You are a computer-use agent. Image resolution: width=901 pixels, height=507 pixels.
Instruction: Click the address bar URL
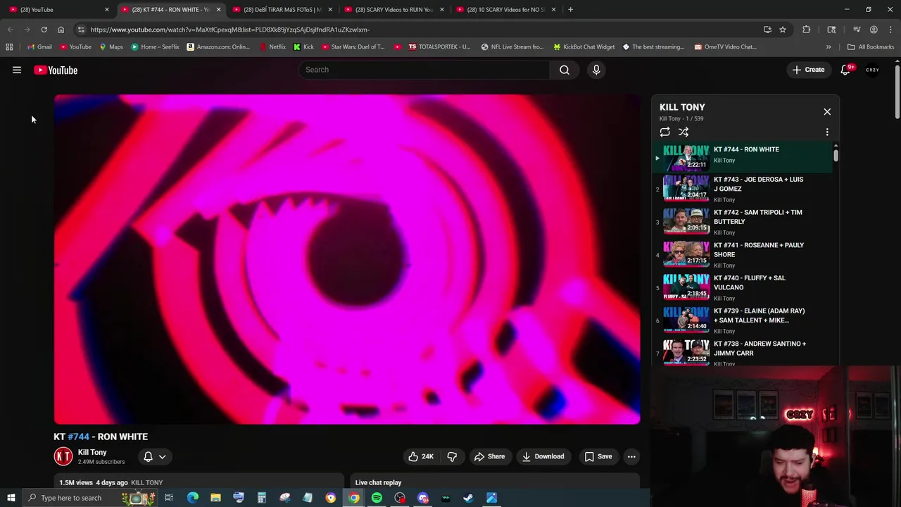point(229,30)
